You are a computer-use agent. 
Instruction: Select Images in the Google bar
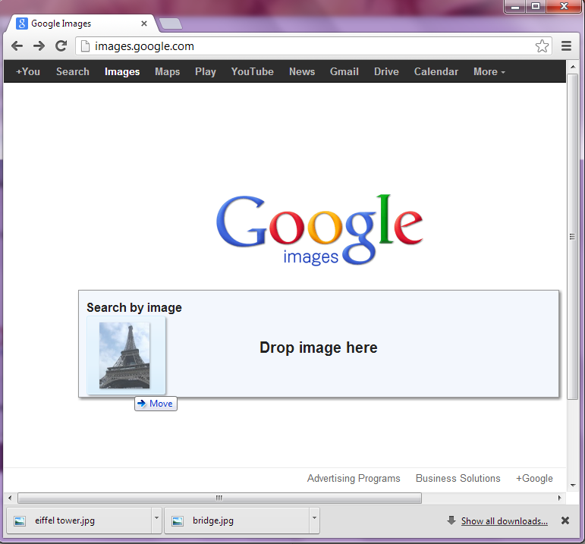tap(122, 71)
